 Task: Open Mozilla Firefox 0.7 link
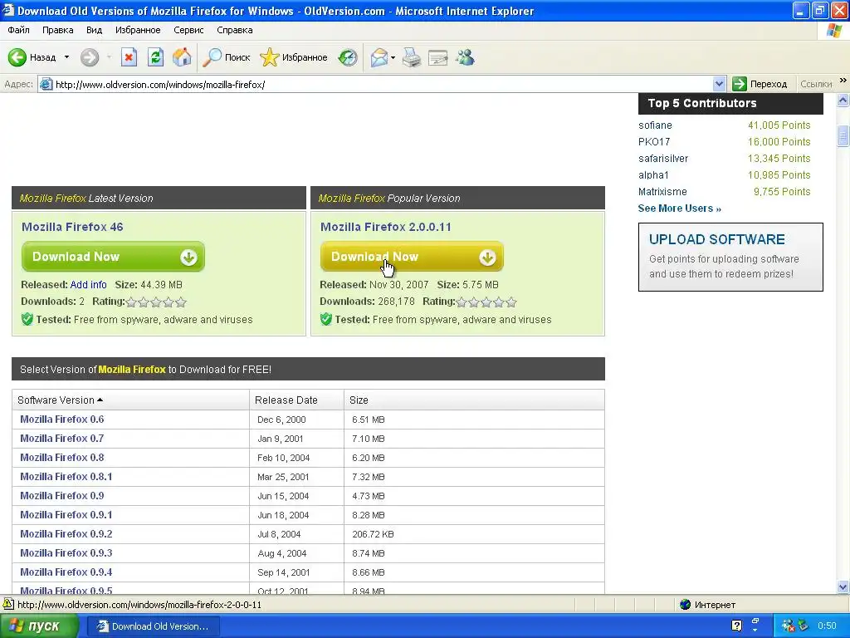coord(61,439)
